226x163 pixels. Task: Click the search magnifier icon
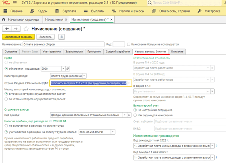click(150, 2)
